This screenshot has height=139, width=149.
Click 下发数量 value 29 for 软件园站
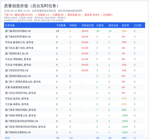[x=58, y=31]
